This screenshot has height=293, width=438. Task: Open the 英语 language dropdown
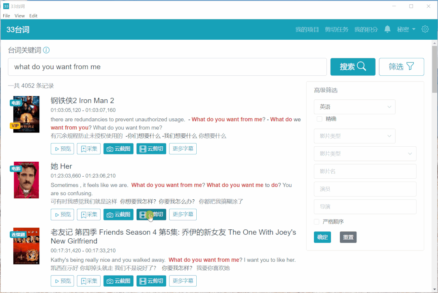pyautogui.click(x=354, y=107)
